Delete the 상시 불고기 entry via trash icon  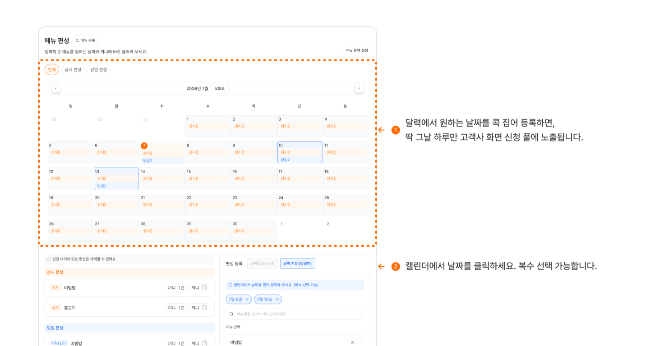coord(205,308)
